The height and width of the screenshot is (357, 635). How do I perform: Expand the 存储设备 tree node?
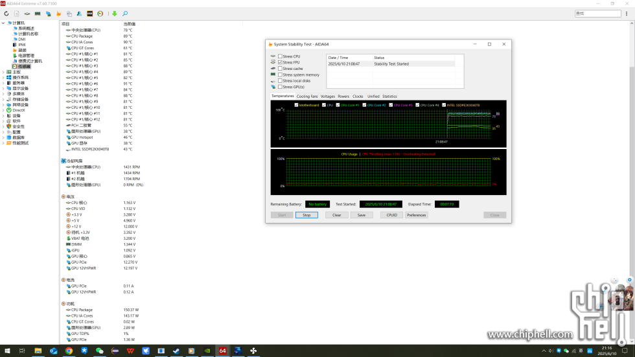tap(3, 99)
